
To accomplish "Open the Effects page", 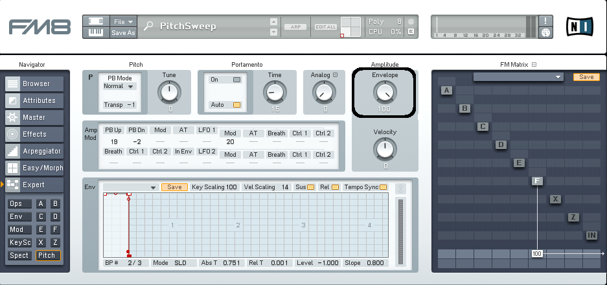I will (34, 134).
